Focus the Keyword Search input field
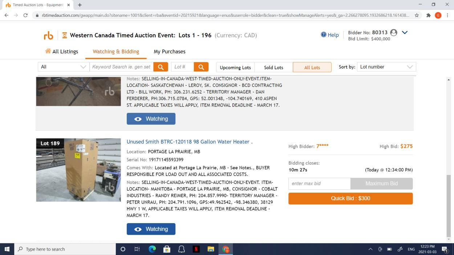The image size is (454, 255). pyautogui.click(x=121, y=67)
